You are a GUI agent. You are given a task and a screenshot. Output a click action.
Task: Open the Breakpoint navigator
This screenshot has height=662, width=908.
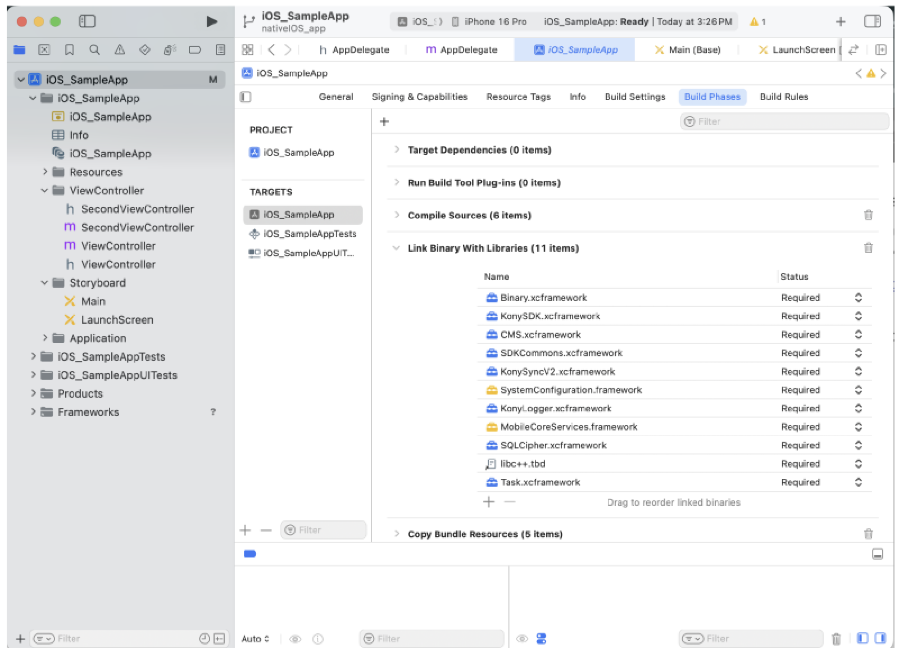tap(195, 50)
